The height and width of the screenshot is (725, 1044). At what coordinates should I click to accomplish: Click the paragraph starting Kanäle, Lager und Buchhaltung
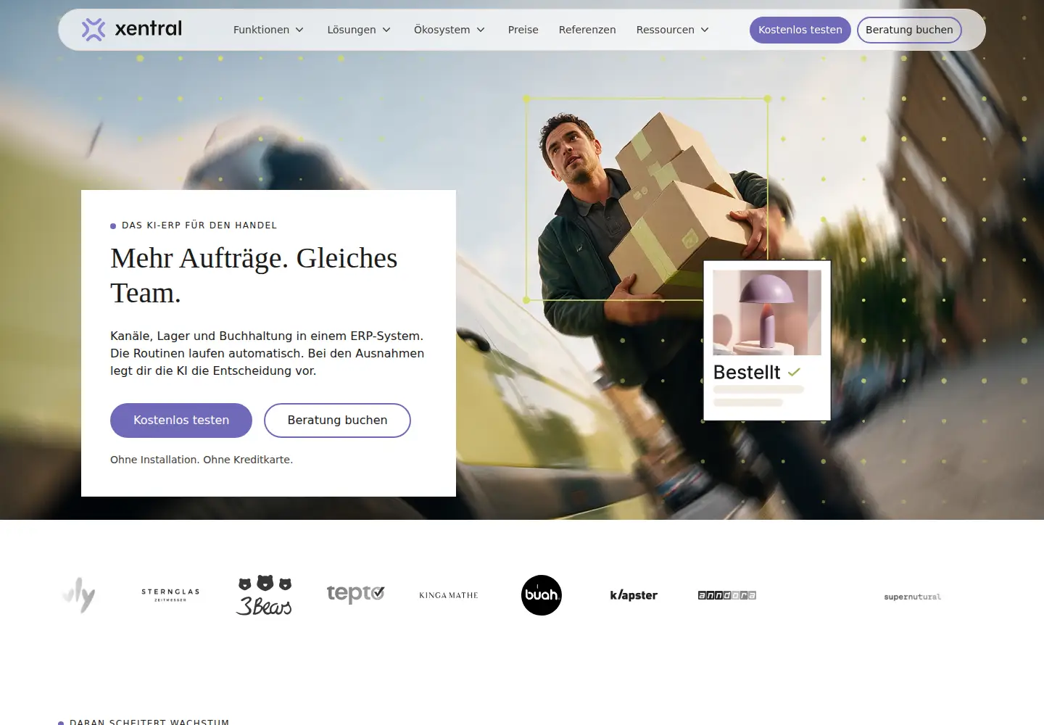tap(267, 353)
